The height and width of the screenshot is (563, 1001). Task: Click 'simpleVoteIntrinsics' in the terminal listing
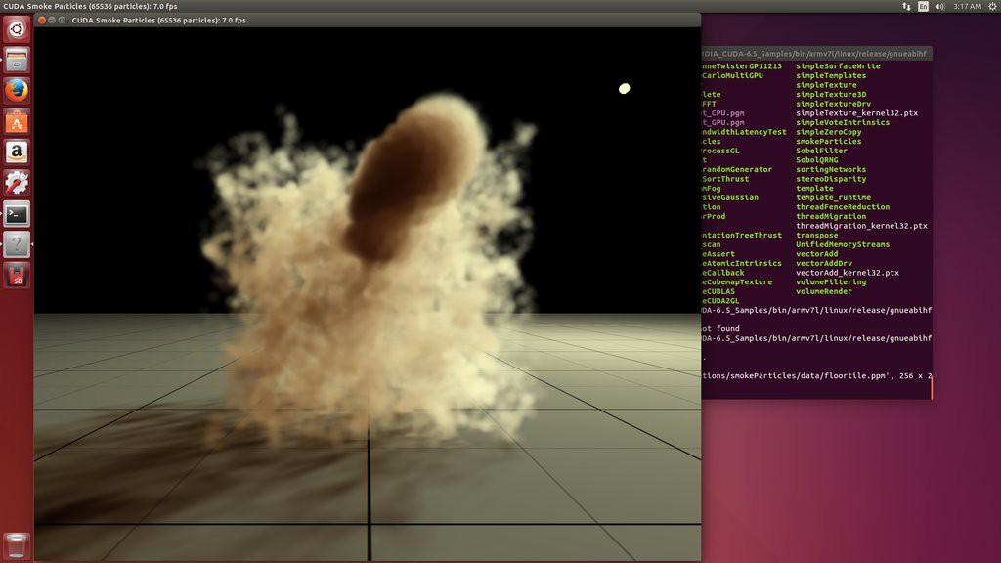[842, 122]
